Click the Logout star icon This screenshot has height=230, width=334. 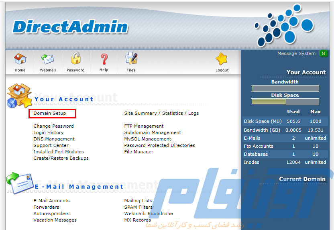pyautogui.click(x=222, y=59)
